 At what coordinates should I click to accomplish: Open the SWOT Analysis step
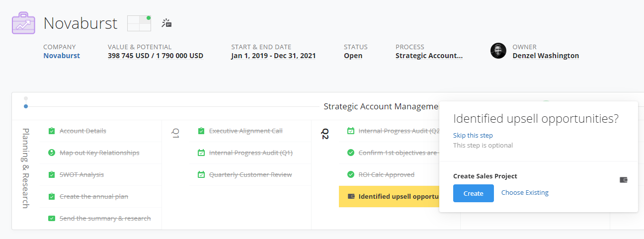tap(81, 175)
